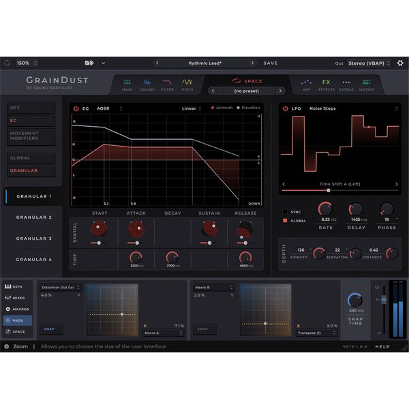409x409 pixels.
Task: Click the Snap Time knob
Action: [355, 300]
